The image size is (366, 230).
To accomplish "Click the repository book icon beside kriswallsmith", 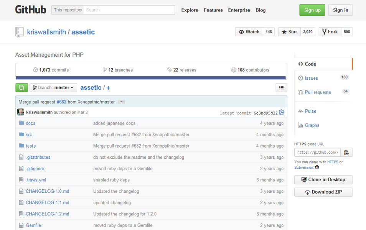I will click(x=19, y=32).
